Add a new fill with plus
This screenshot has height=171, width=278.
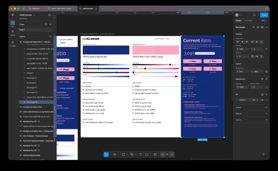pos(266,95)
